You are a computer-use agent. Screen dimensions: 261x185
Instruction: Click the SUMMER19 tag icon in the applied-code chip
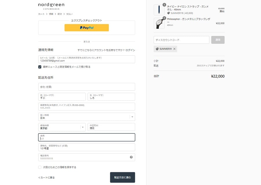click(x=157, y=49)
